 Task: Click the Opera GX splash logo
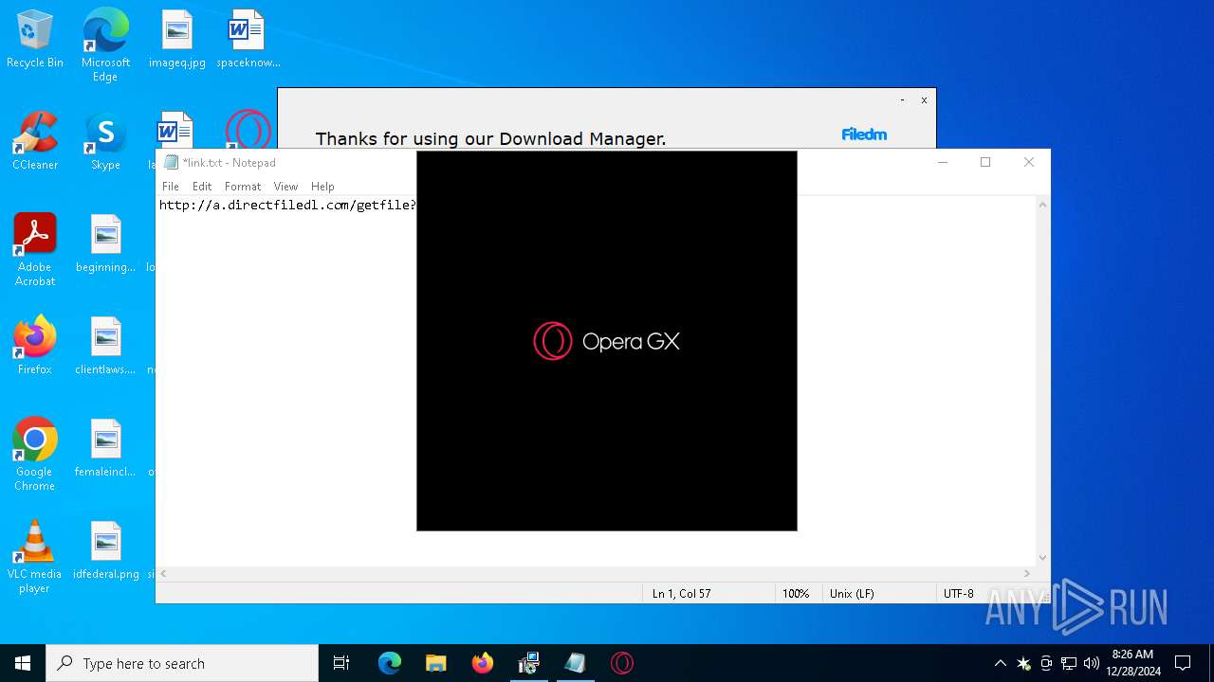point(607,341)
